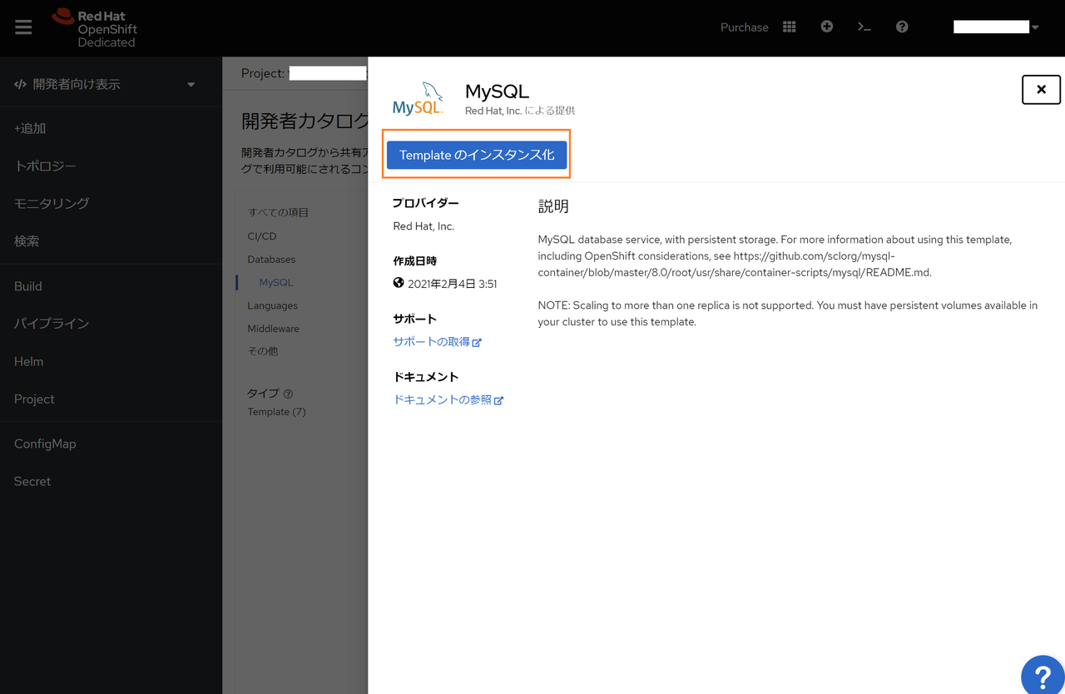Select MySQL subcategory under Databases
The image size is (1065, 694).
pos(276,283)
